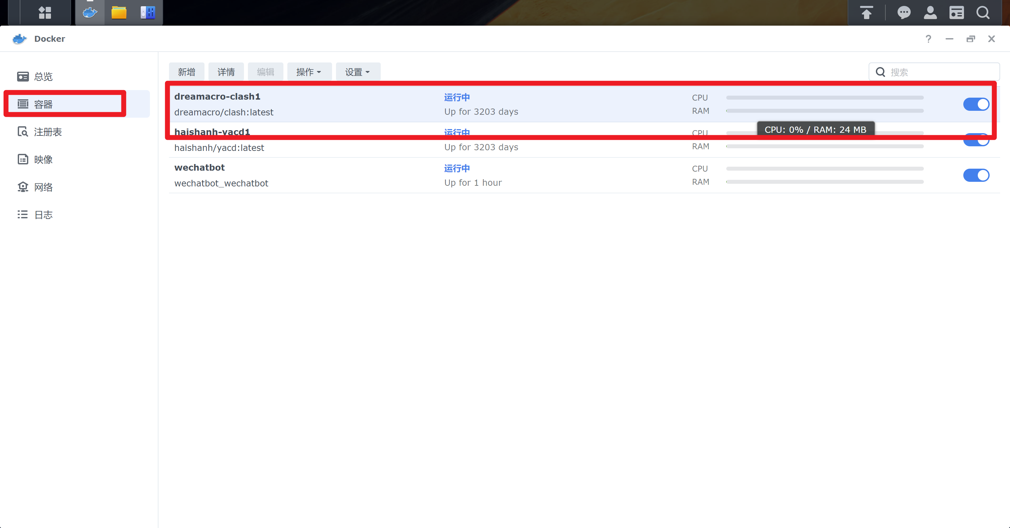Click dreamacro-clash1 RAM usage bar
The image size is (1010, 528).
(x=825, y=111)
